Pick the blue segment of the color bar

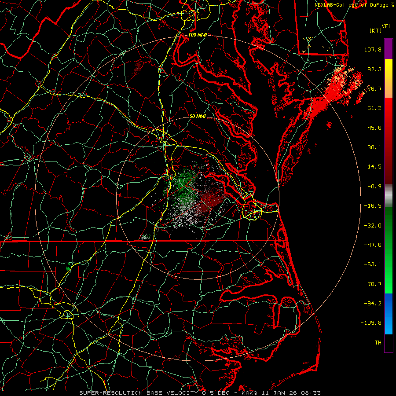pyautogui.click(x=389, y=314)
